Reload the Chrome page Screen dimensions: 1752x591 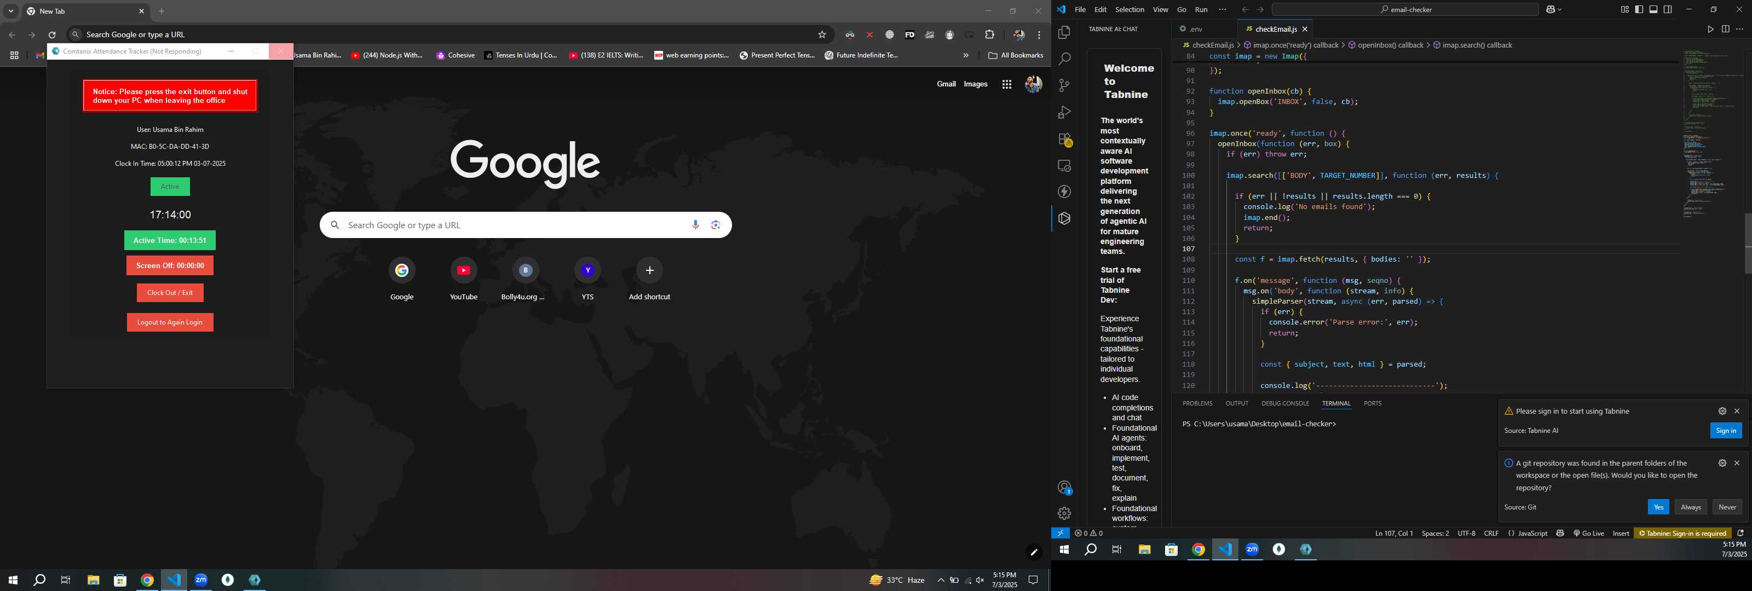click(x=51, y=34)
